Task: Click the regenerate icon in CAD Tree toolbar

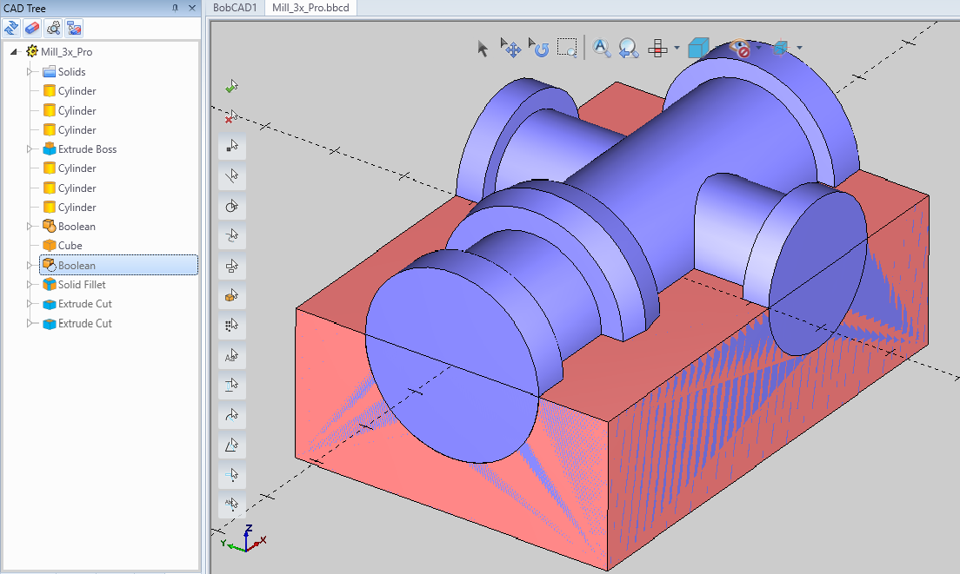Action: coord(12,27)
